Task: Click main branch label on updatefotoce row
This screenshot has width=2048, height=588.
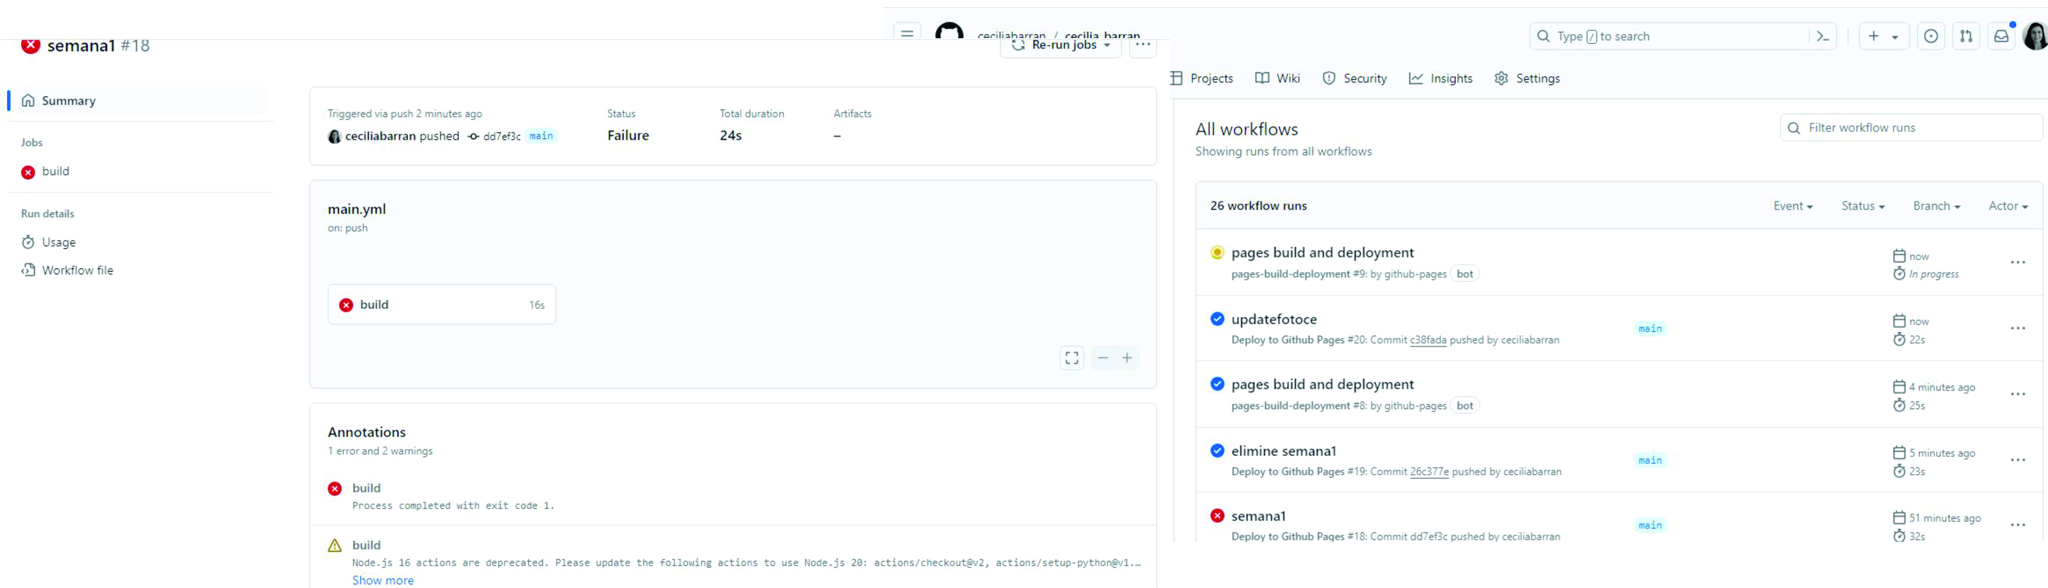Action: tap(1650, 329)
